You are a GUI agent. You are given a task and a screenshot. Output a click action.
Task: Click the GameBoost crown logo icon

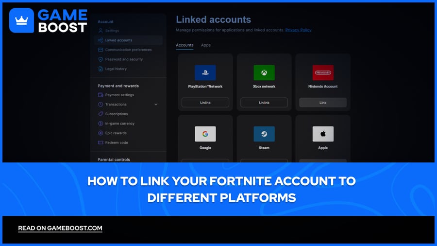coord(21,20)
